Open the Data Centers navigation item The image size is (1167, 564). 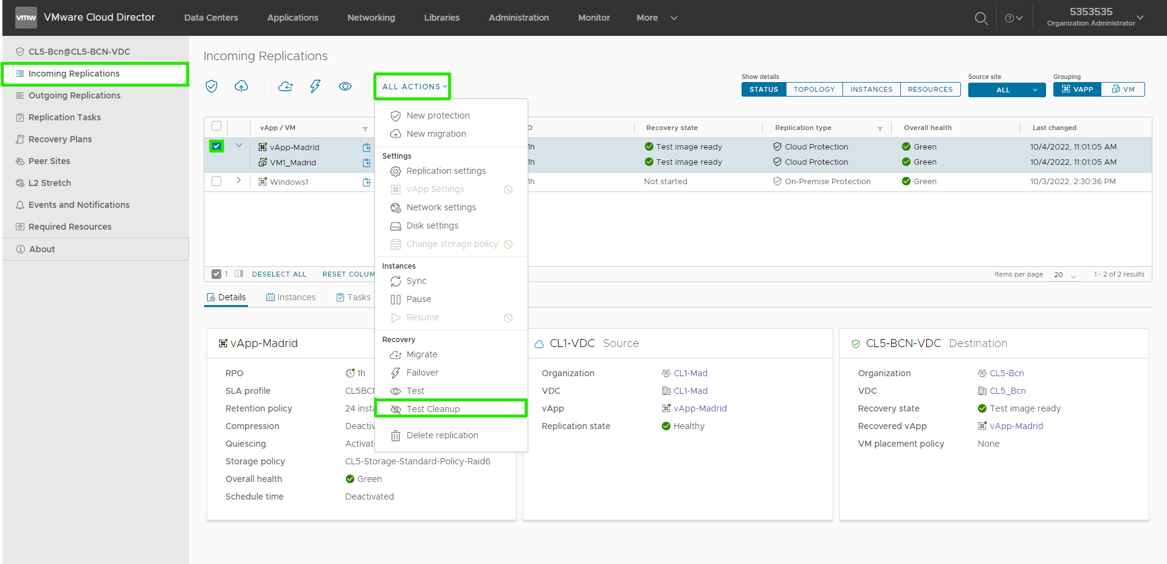(211, 18)
